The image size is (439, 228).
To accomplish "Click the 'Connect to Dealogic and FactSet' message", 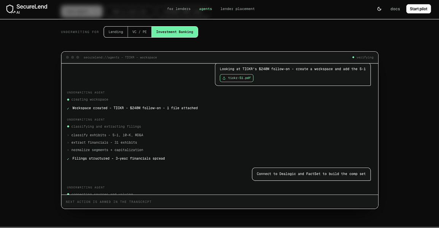I will coord(311,174).
